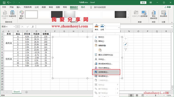This screenshot has width=174, height=97.
Task: Click the Tell Me search box text
Action: (x=100, y=7)
